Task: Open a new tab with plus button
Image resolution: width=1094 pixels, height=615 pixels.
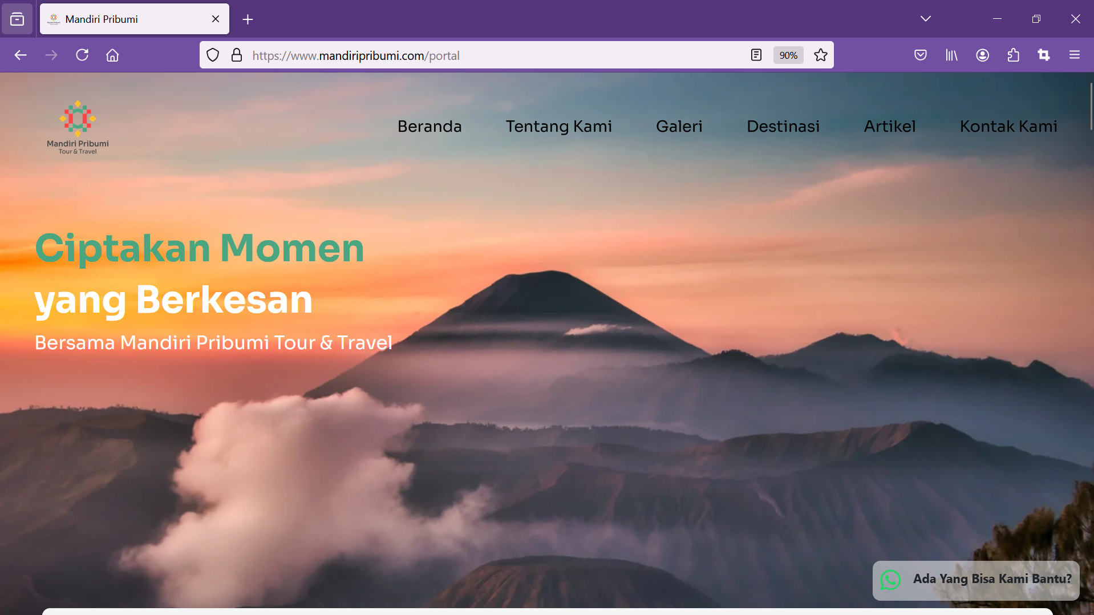Action: click(248, 19)
